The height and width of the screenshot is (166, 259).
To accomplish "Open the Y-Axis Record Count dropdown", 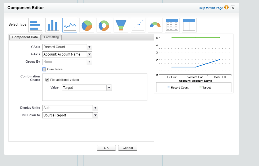I will point(89,47).
